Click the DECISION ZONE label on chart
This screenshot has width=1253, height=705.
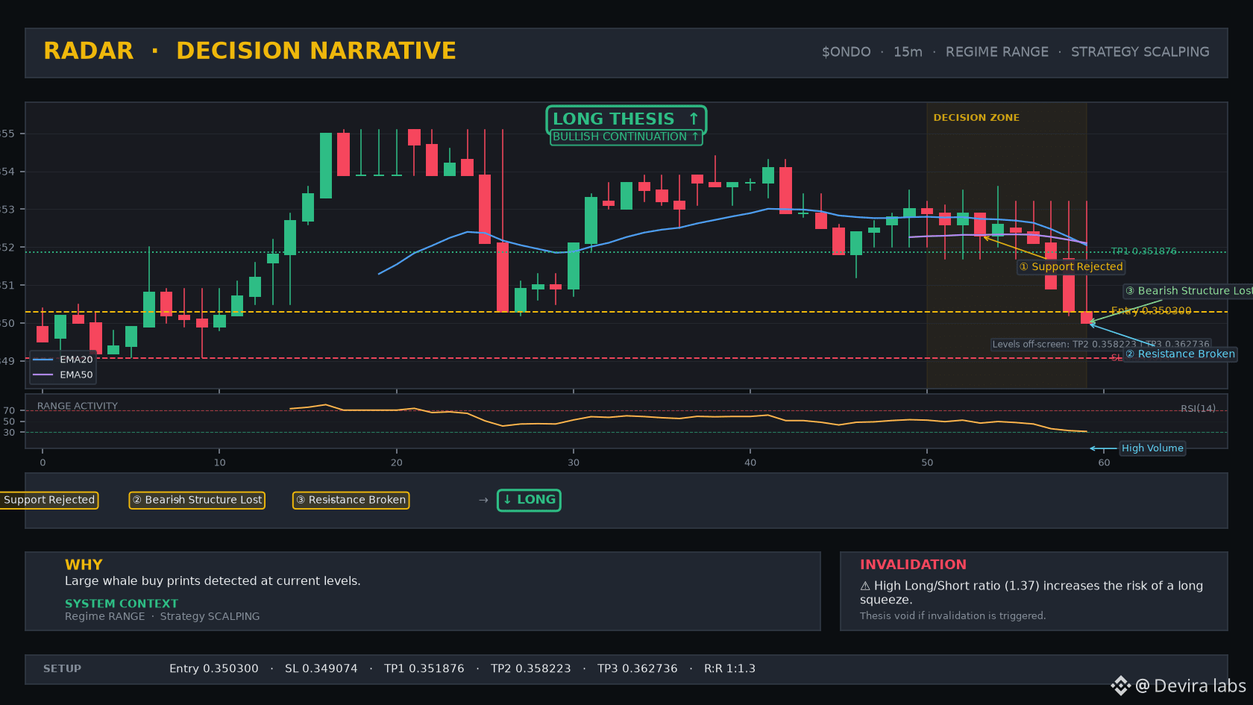[x=976, y=118]
